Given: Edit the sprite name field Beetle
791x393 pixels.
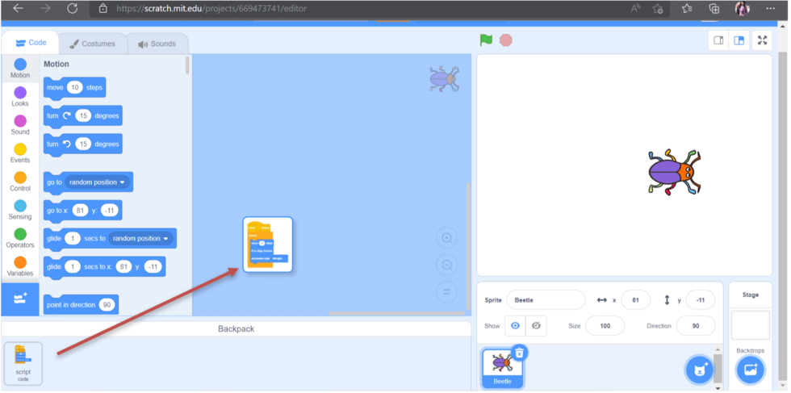Looking at the screenshot, I should coord(546,299).
